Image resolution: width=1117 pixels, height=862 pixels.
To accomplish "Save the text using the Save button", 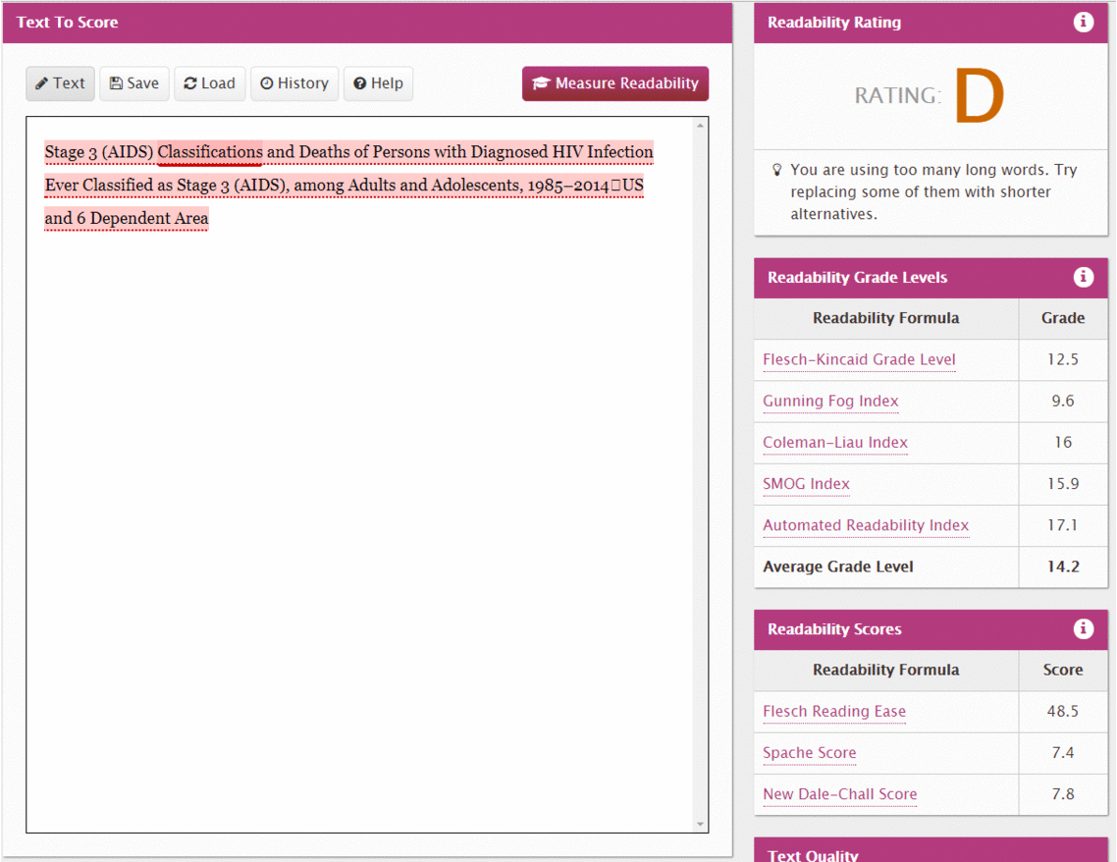I will pos(134,83).
